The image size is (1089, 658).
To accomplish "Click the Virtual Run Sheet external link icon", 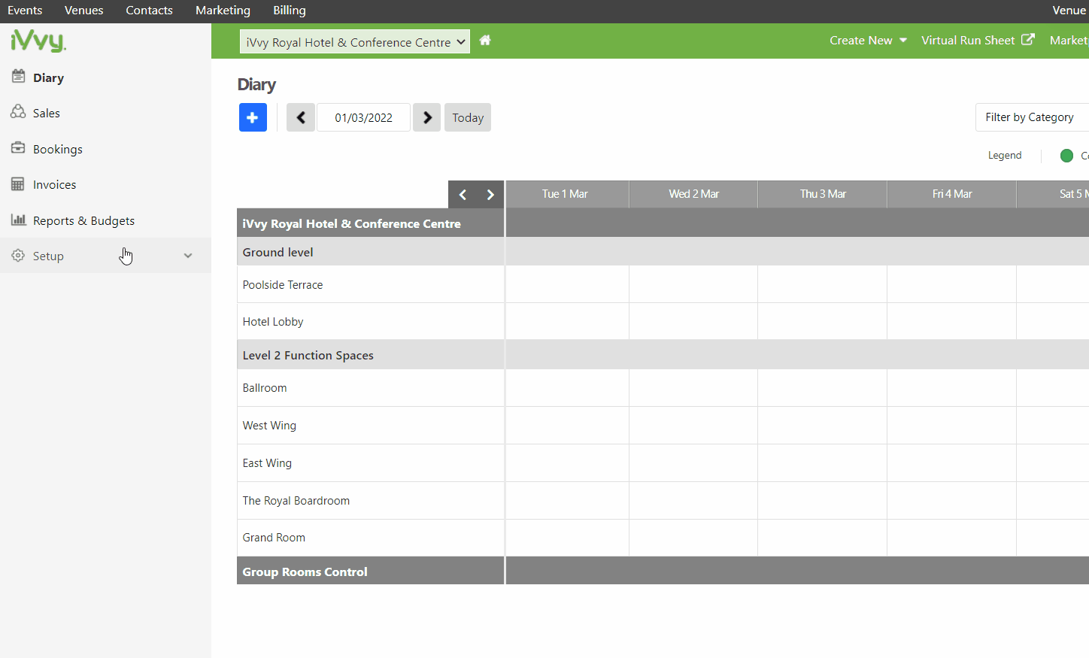I will coord(1028,40).
